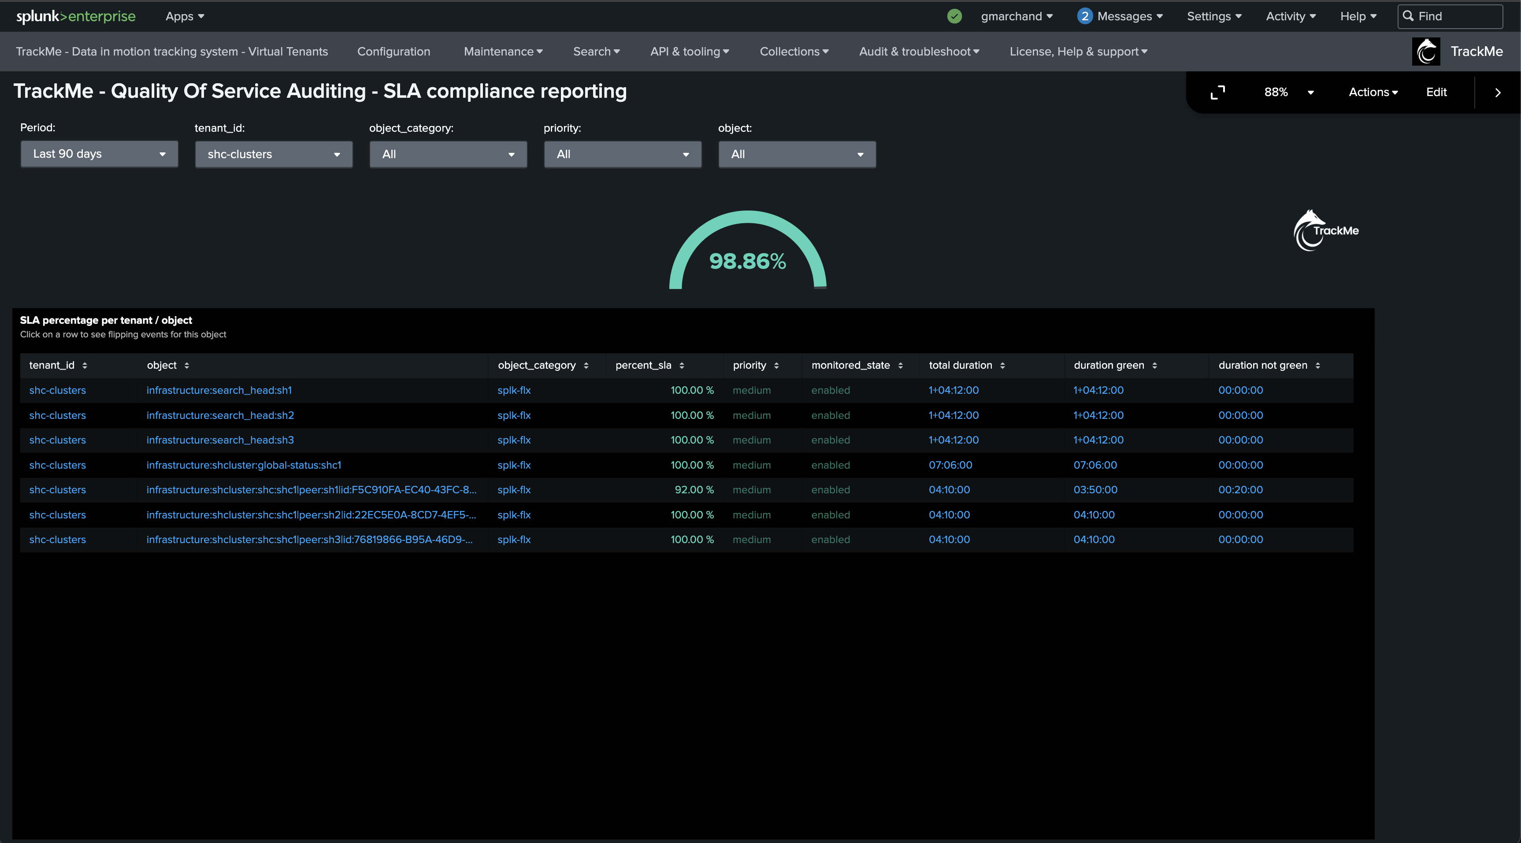Screen dimensions: 1521x843
Task: Click object infrastructure:search_head:sh2
Action: pyautogui.click(x=220, y=416)
